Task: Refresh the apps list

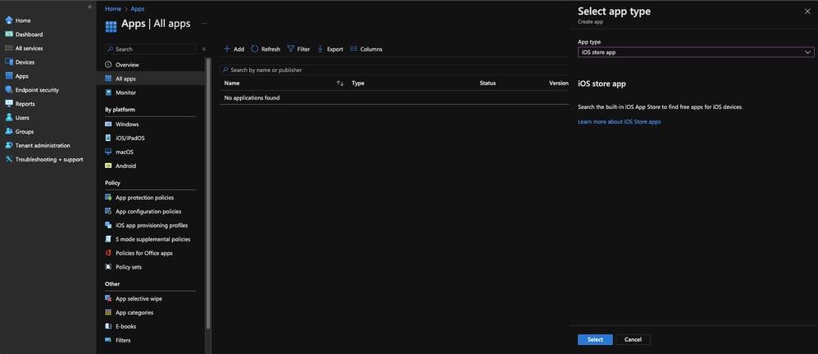Action: (266, 49)
